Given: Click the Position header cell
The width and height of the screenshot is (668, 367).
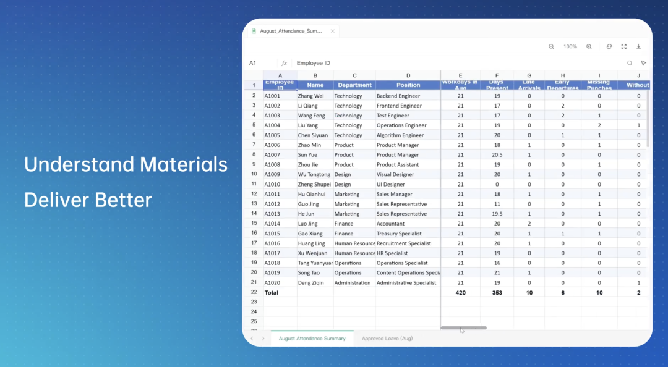Looking at the screenshot, I should tap(408, 85).
